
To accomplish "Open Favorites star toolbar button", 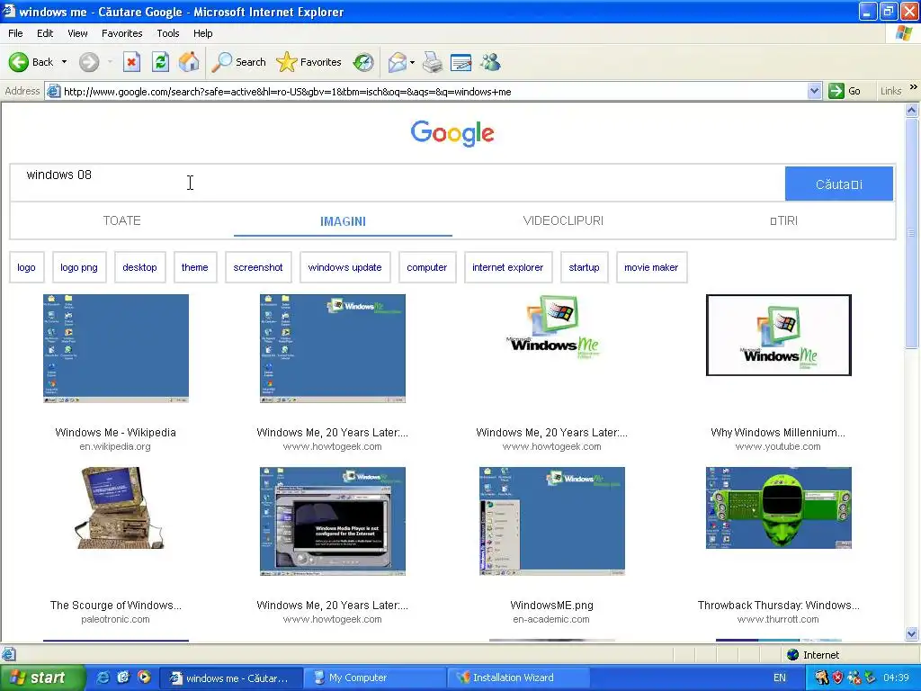I will 309,62.
